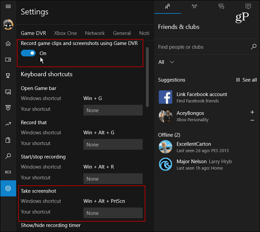Click the See all grid icon

pyautogui.click(x=238, y=80)
